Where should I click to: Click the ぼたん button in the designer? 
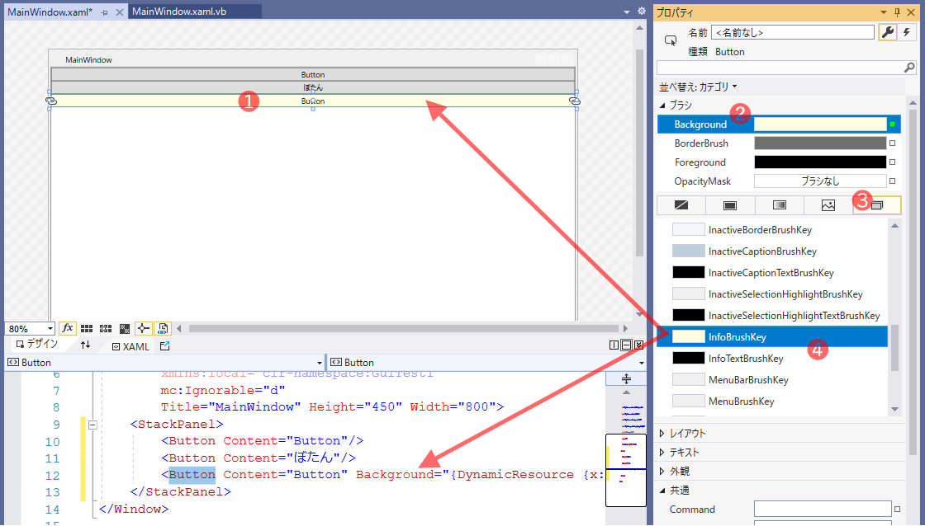(313, 87)
